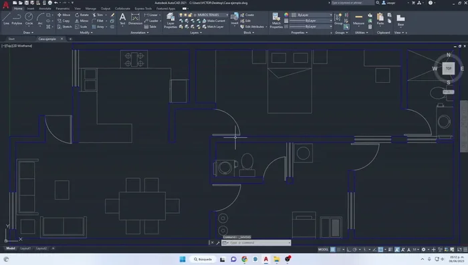Select the Rotate tool
Image resolution: width=468 pixels, height=265 pixels.
(x=82, y=15)
